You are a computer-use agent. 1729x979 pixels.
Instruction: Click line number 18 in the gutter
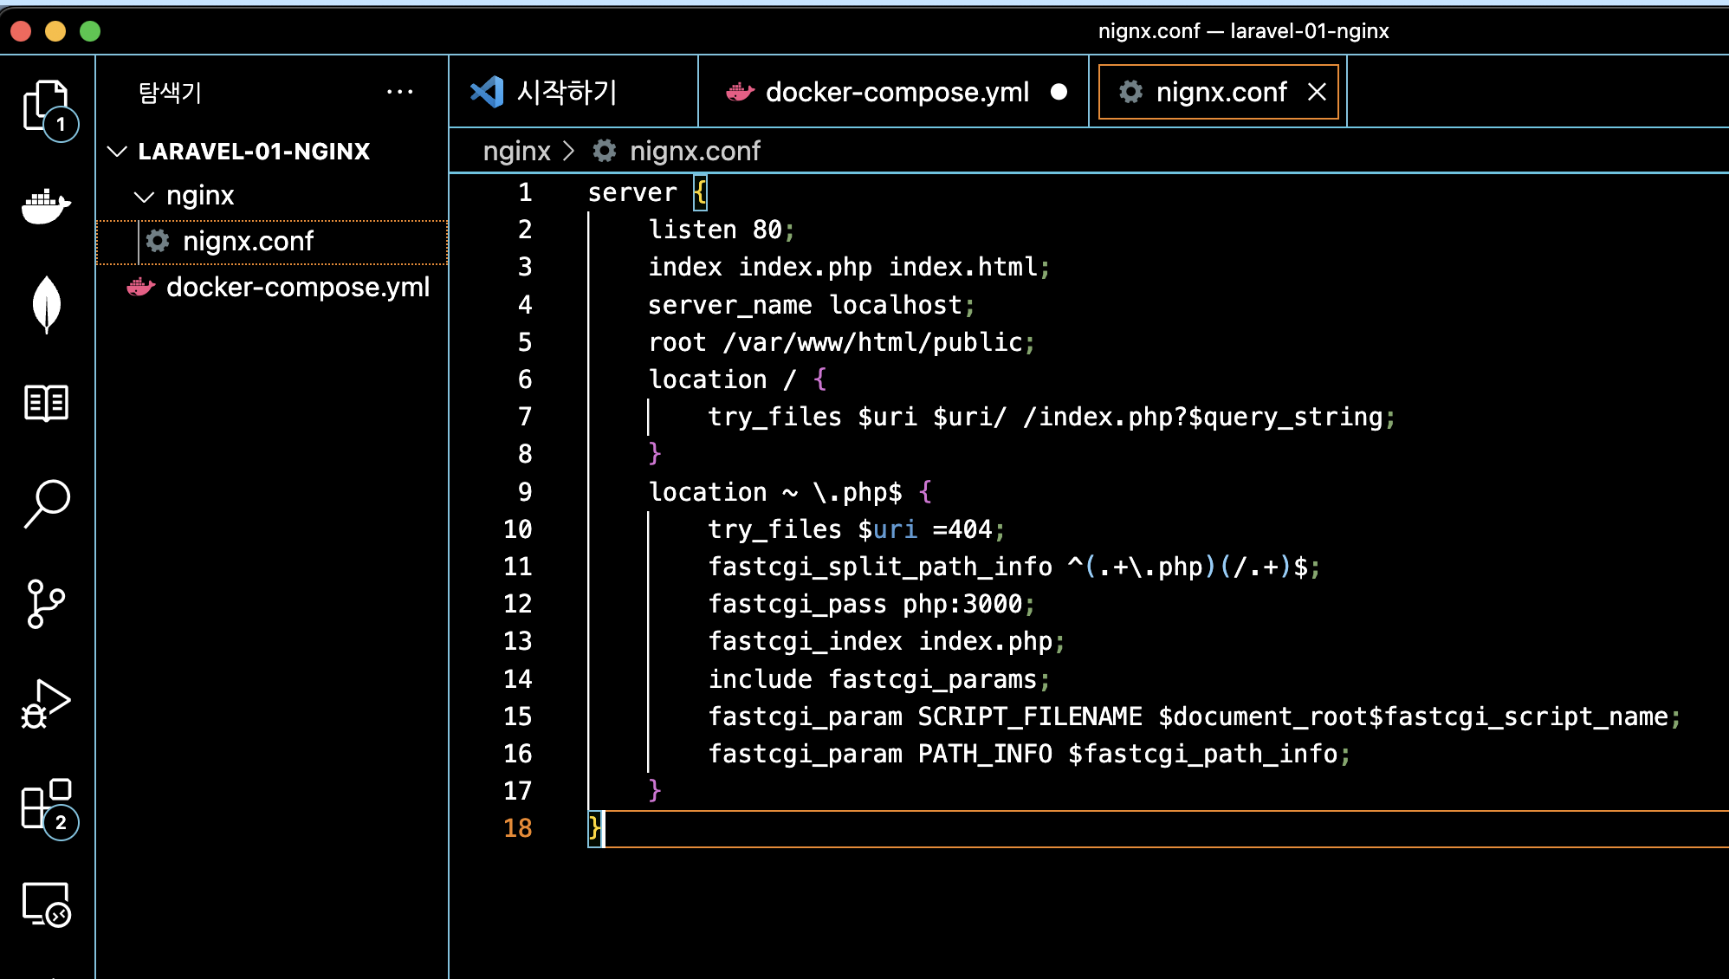click(518, 828)
